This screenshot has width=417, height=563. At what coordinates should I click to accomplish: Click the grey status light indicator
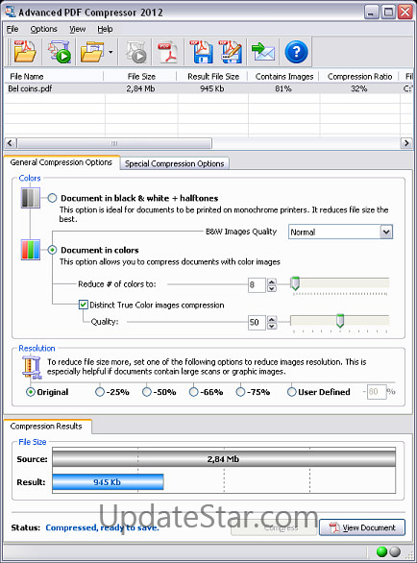pyautogui.click(x=395, y=551)
